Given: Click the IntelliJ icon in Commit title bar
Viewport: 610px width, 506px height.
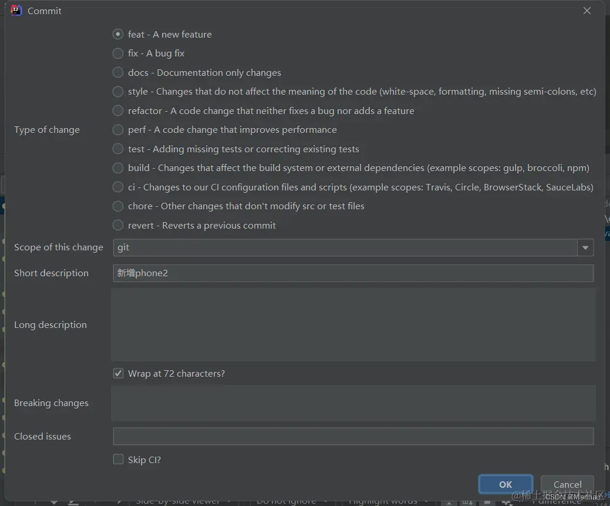Looking at the screenshot, I should click(x=16, y=11).
